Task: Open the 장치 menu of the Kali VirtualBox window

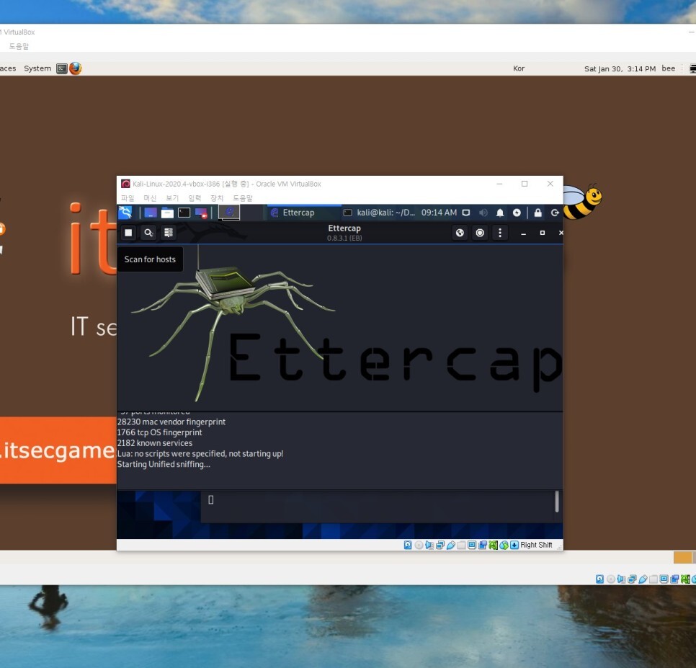Action: (217, 198)
